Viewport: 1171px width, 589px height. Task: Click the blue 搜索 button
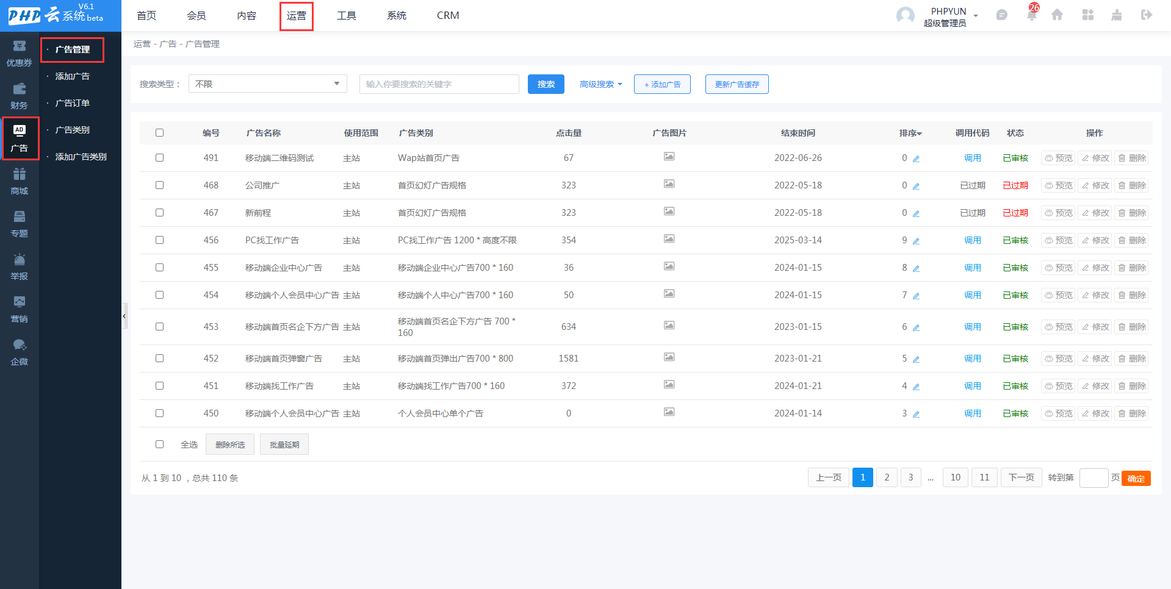pos(546,84)
